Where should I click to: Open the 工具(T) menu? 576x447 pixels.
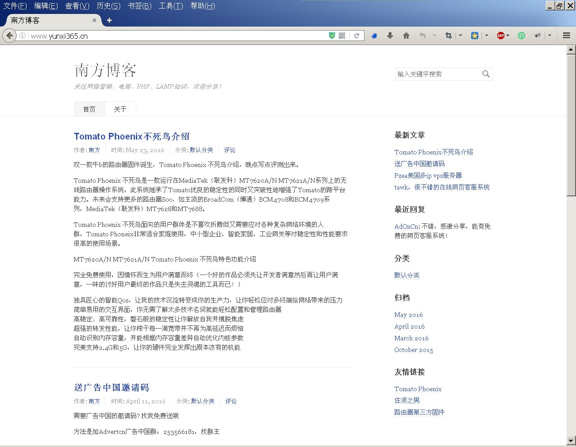tap(171, 6)
